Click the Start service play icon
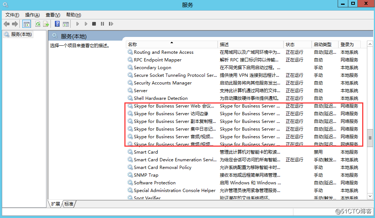The width and height of the screenshot is (375, 218). tap(78, 24)
